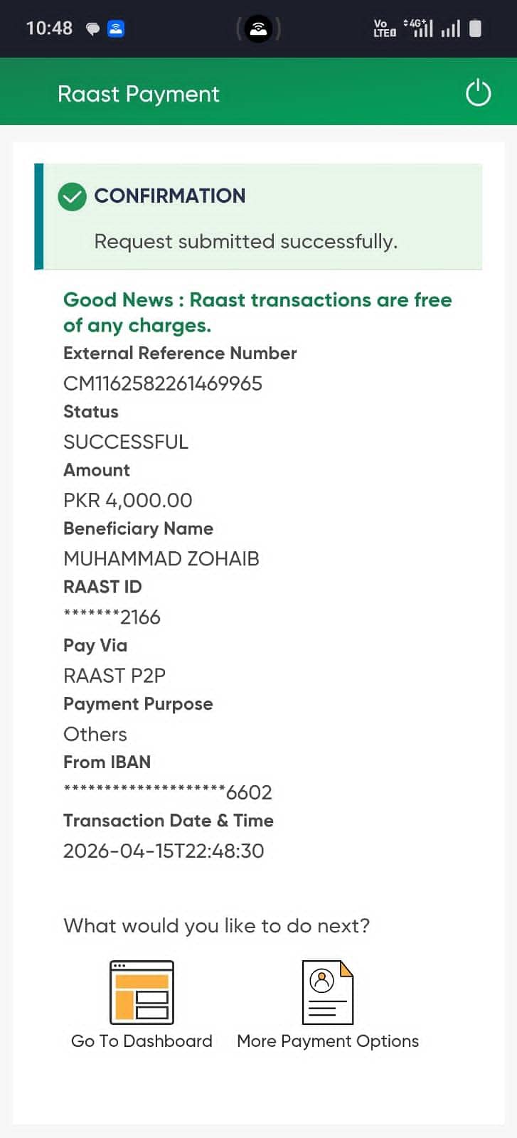Click the More Payment Options document icon

pos(327,991)
